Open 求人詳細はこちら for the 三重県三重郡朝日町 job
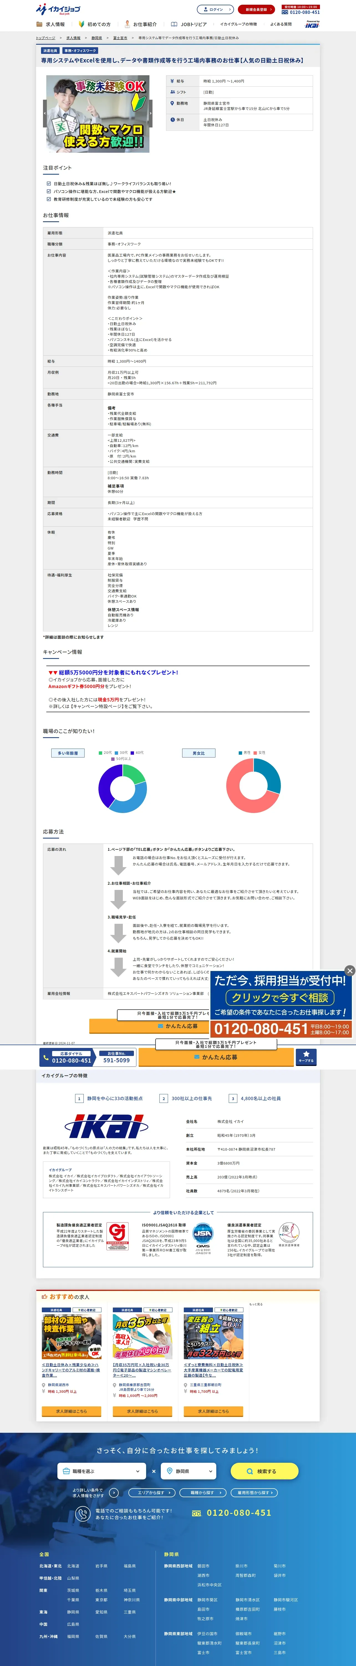The height and width of the screenshot is (1666, 356). click(x=213, y=1411)
